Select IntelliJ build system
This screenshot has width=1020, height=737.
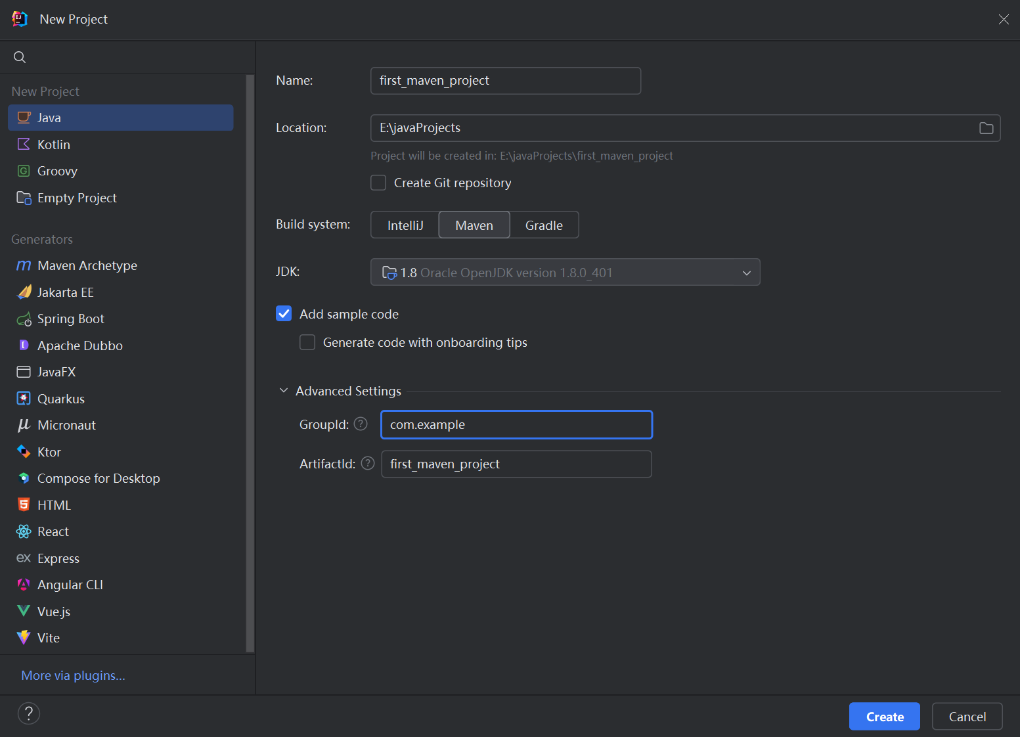click(405, 225)
